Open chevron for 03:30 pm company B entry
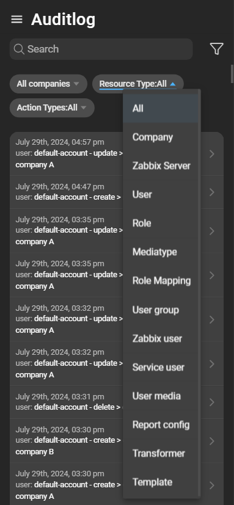The width and height of the screenshot is (234, 505). click(x=212, y=441)
